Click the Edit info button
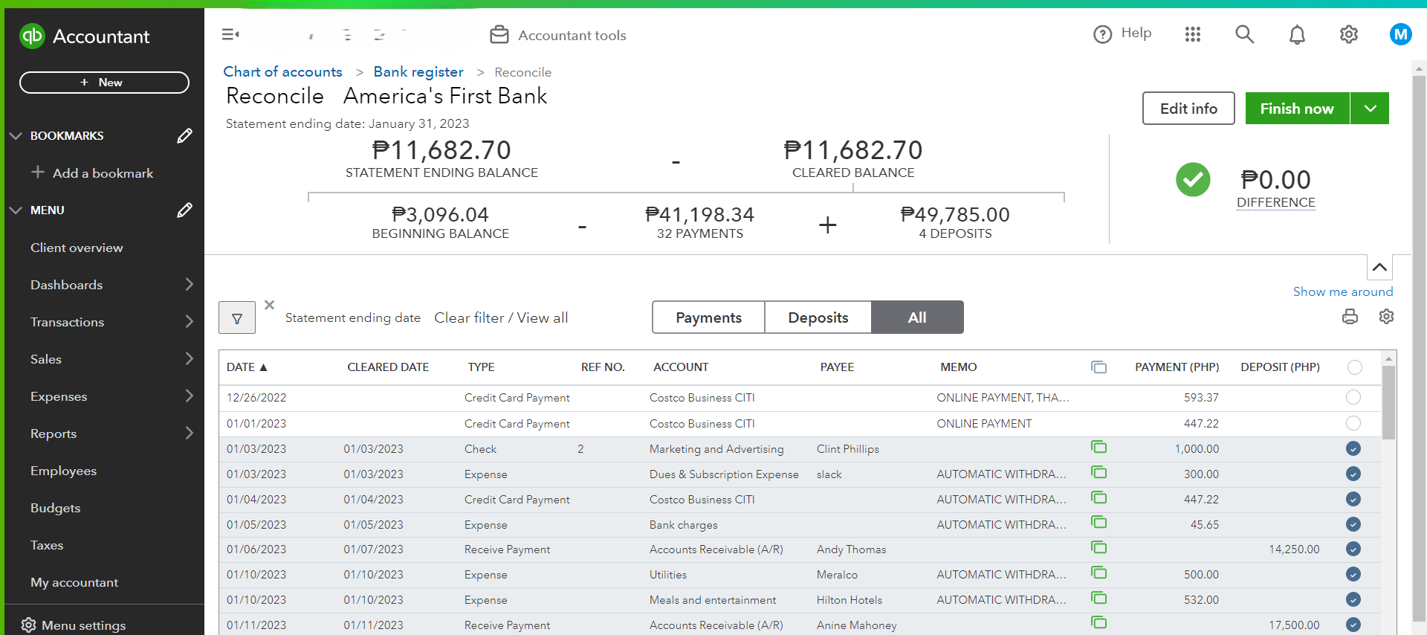Viewport: 1427px width, 635px height. (1188, 109)
